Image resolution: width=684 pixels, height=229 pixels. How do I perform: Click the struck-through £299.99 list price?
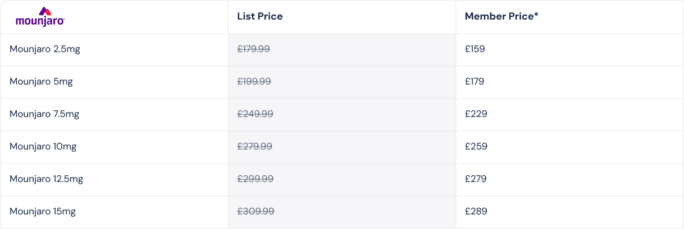256,179
